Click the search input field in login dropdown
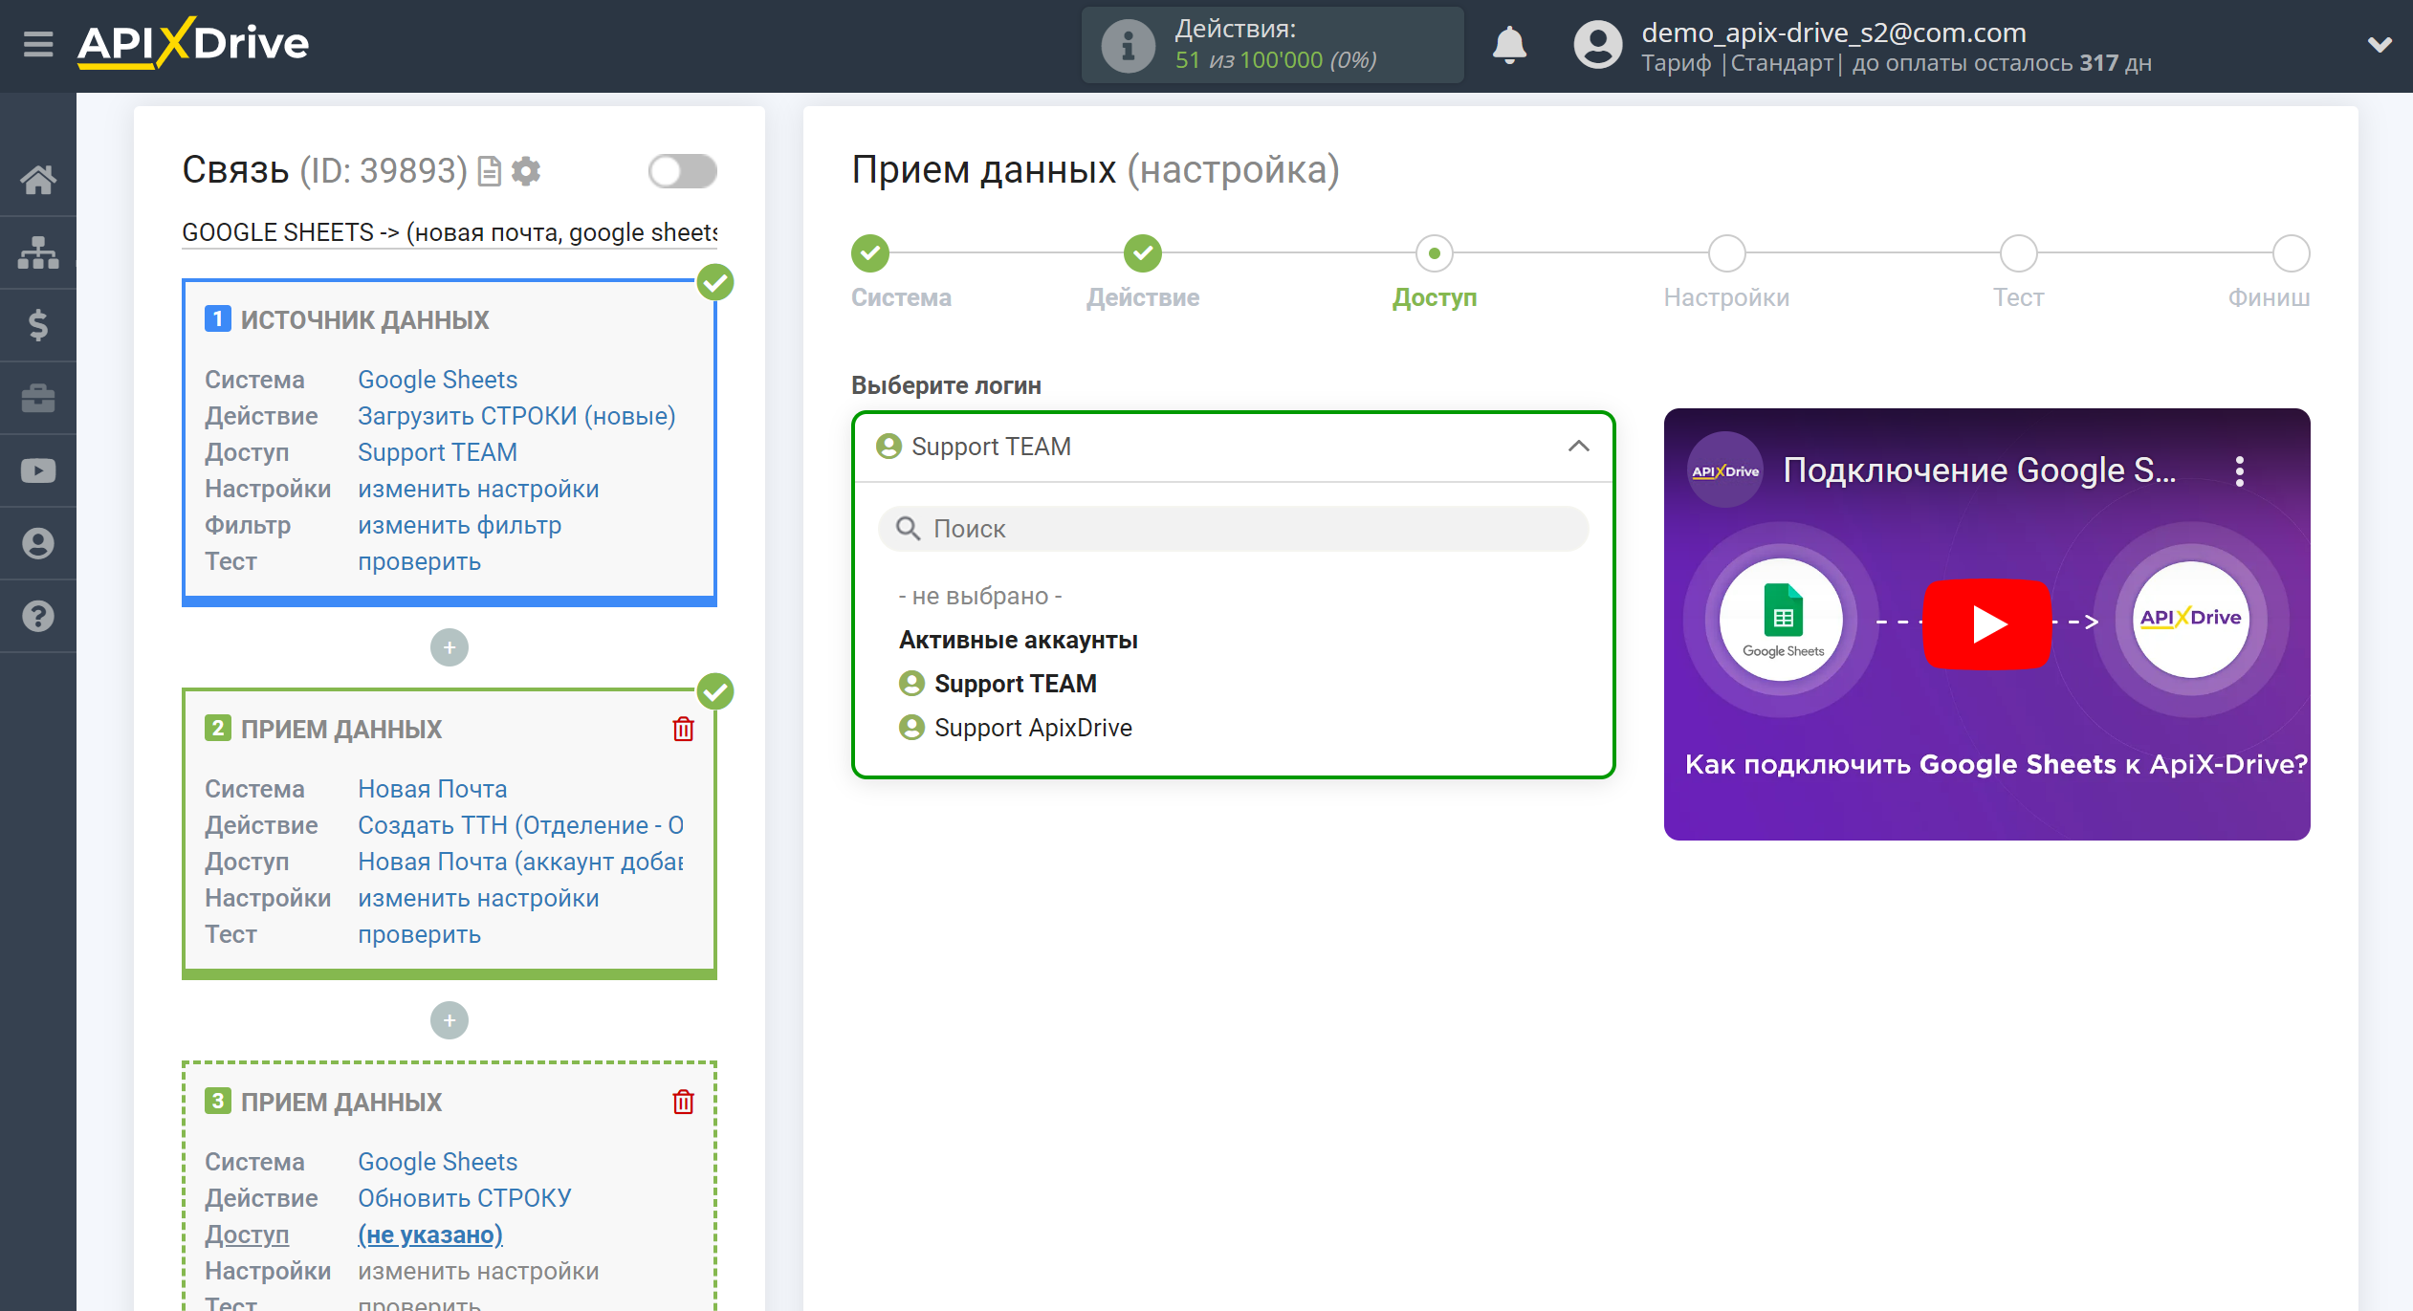The image size is (2413, 1311). point(1237,528)
